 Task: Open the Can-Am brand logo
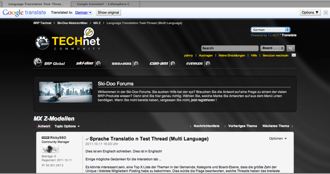[x=162, y=63]
